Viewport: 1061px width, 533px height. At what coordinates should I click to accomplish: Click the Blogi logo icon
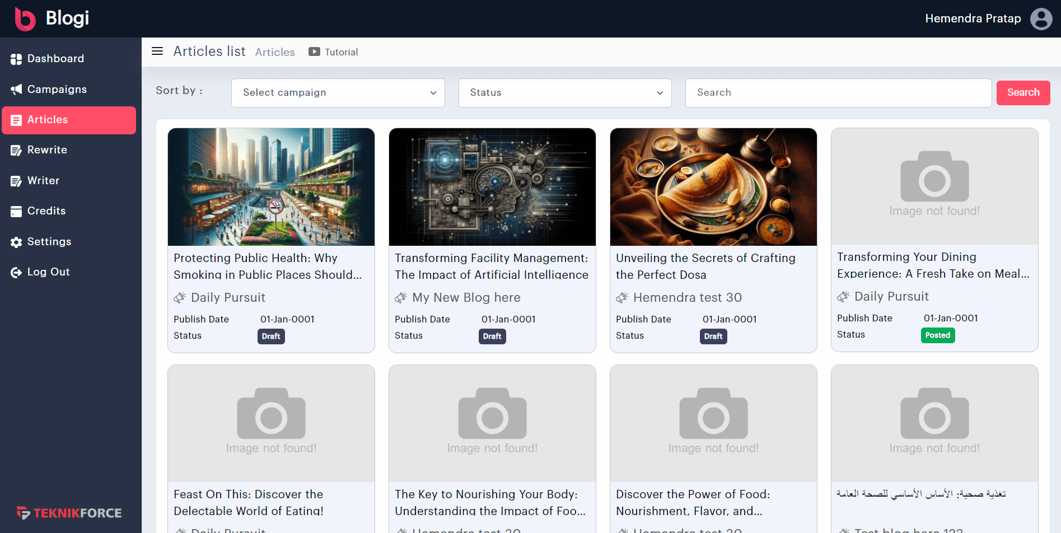[x=25, y=18]
